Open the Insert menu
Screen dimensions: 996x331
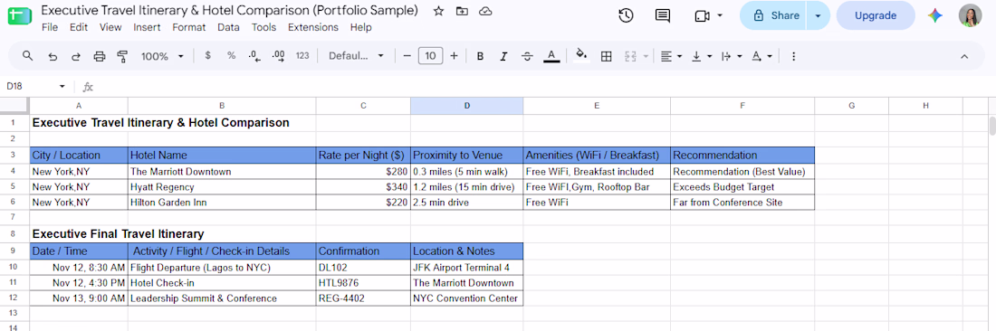[147, 27]
